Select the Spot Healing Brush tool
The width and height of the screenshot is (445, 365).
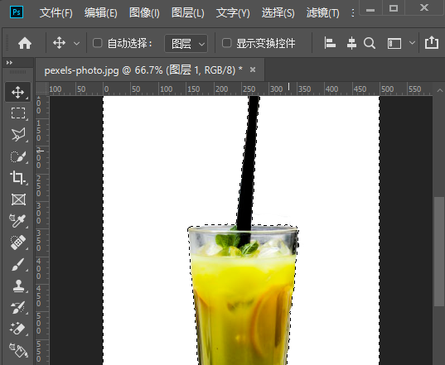18,243
